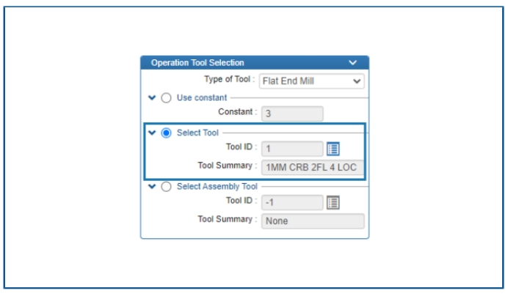Choose the Select Tool radio button
The image size is (508, 296).
coord(166,133)
